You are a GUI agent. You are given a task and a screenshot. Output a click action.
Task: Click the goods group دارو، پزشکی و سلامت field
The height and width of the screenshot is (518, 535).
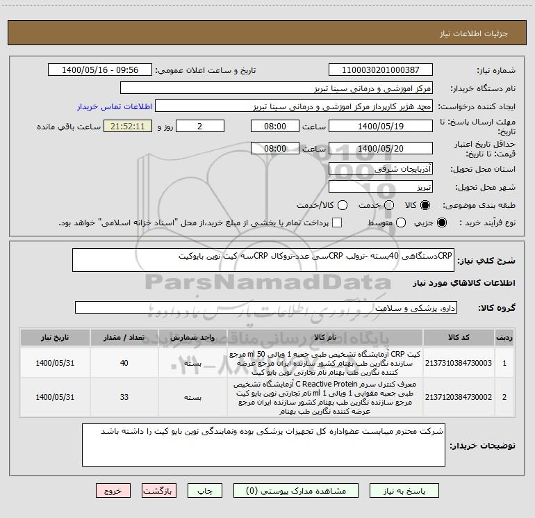266,307
